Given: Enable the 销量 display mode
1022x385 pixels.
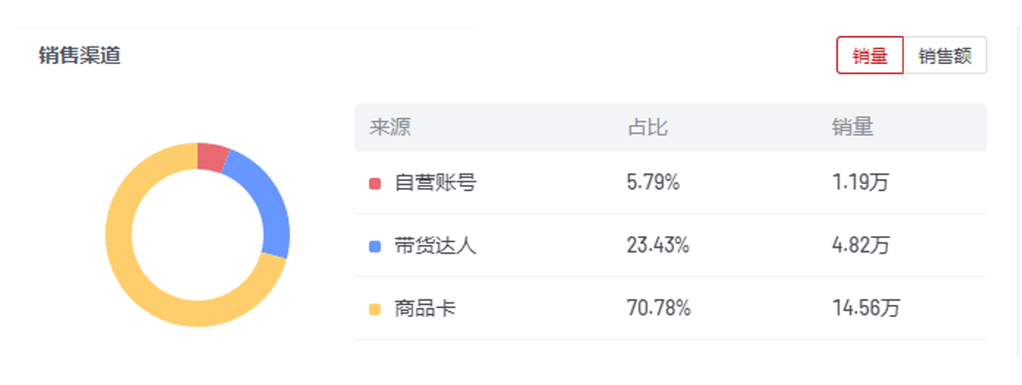Looking at the screenshot, I should (x=870, y=56).
